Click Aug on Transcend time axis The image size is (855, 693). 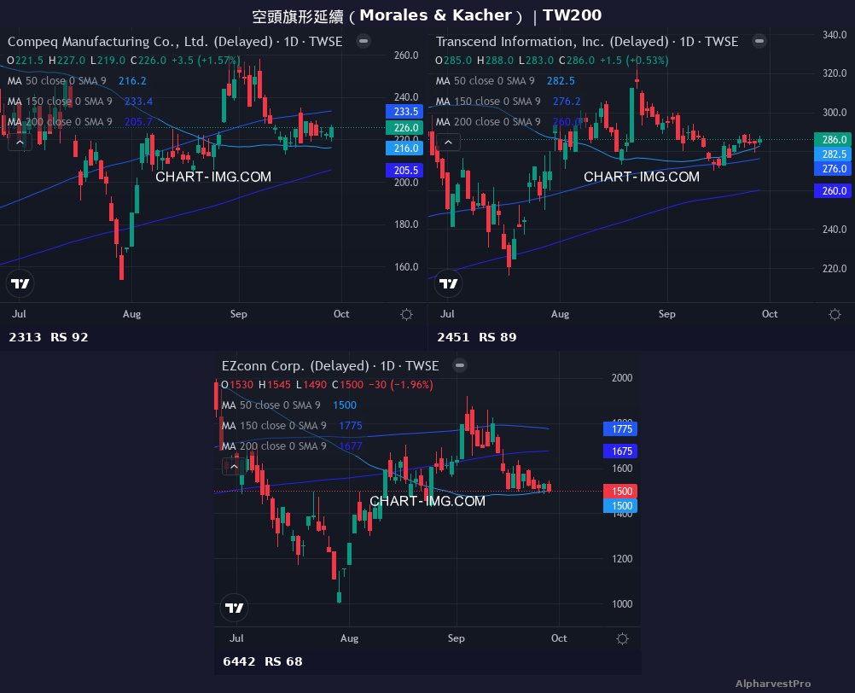560,314
